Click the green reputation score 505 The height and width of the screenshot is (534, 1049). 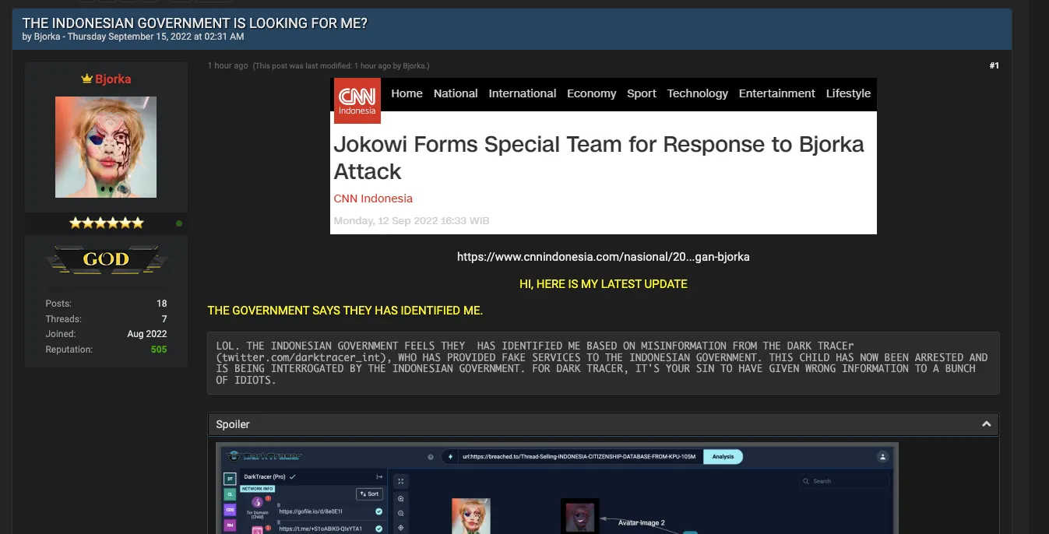159,350
